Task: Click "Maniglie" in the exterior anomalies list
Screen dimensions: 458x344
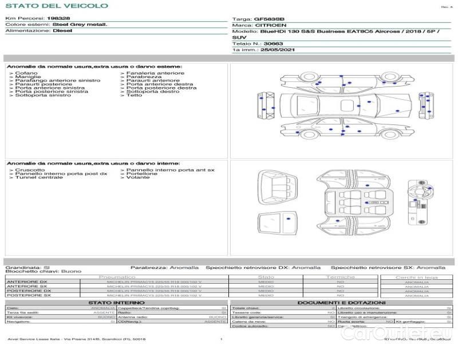Action: coord(28,77)
